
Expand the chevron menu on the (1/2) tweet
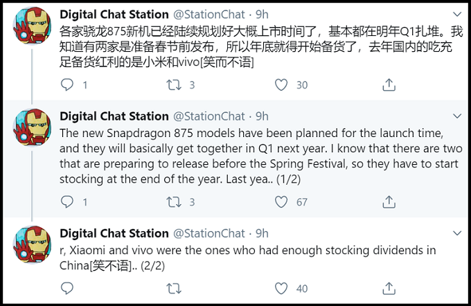[x=457, y=116]
